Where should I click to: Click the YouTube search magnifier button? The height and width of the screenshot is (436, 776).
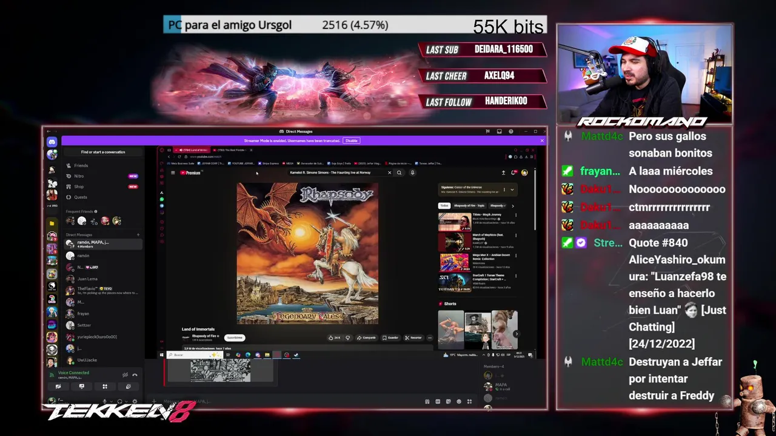pyautogui.click(x=399, y=173)
